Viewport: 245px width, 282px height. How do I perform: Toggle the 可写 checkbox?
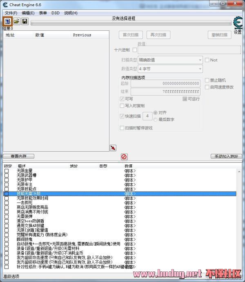[x=122, y=99]
